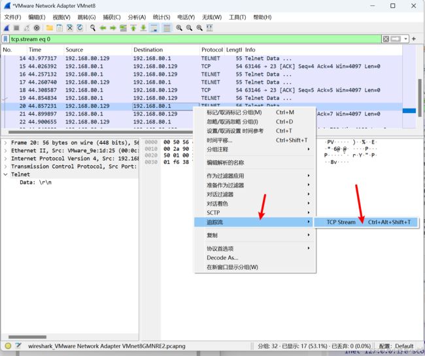Open display filter history dropdown
The image size is (425, 356).
coord(405,39)
